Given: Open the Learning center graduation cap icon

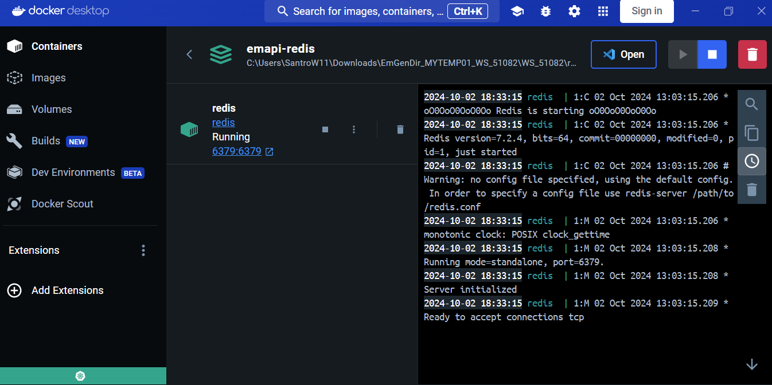Looking at the screenshot, I should click(517, 11).
